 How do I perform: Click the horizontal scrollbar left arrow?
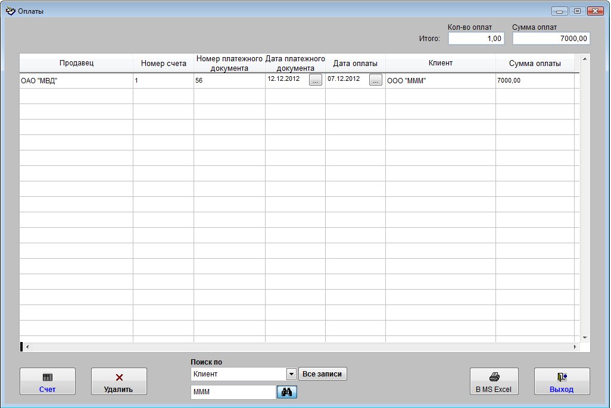pyautogui.click(x=27, y=347)
